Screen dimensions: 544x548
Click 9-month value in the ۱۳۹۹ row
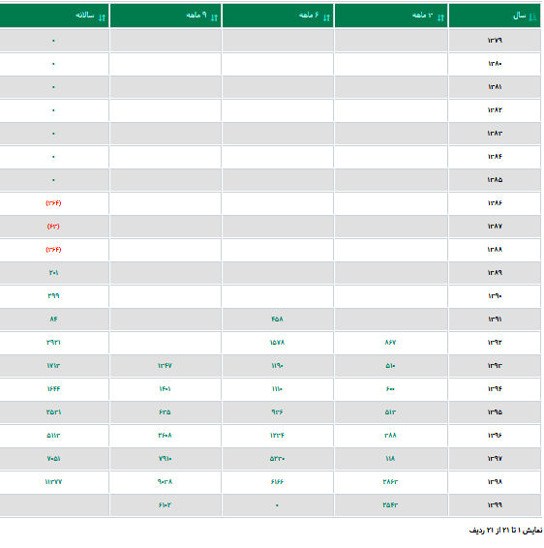click(x=165, y=504)
